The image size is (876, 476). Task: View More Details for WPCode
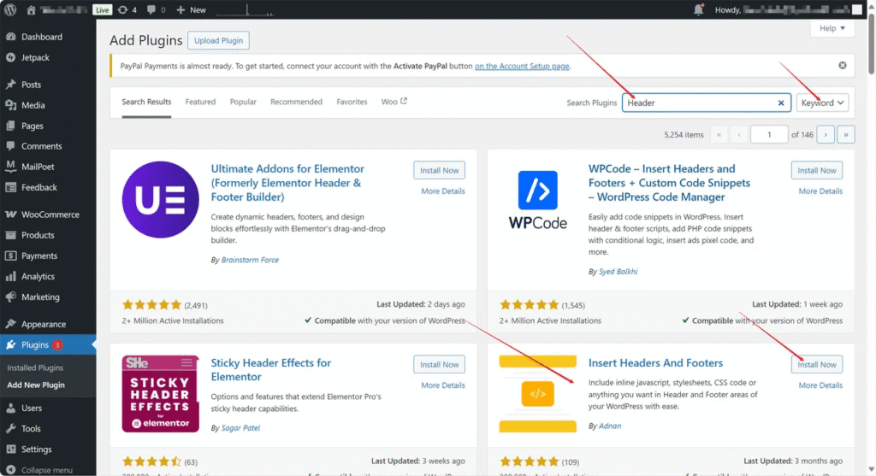(x=820, y=191)
